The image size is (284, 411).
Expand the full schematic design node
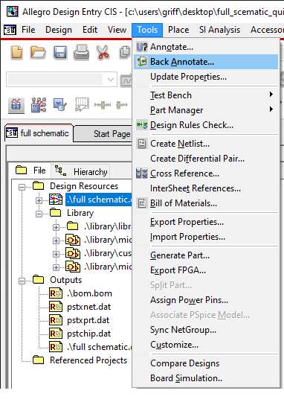pyautogui.click(x=39, y=200)
